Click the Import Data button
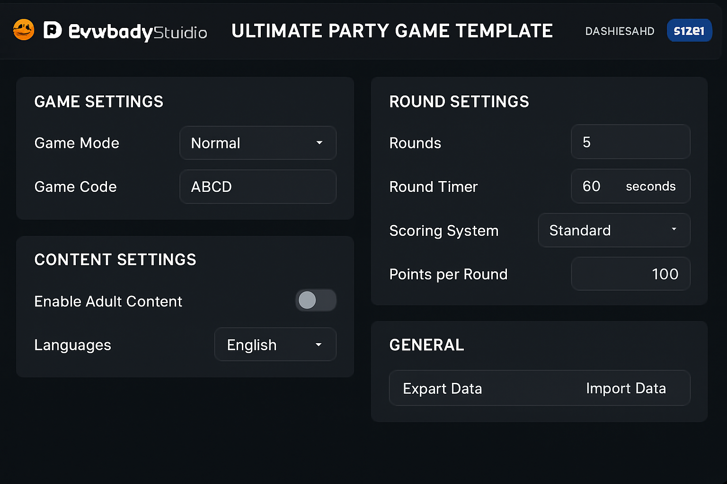 click(625, 389)
